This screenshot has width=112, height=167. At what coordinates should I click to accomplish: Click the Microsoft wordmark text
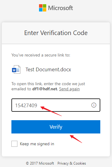tap(60, 8)
